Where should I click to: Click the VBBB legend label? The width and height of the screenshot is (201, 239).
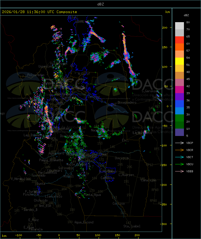[190, 171]
